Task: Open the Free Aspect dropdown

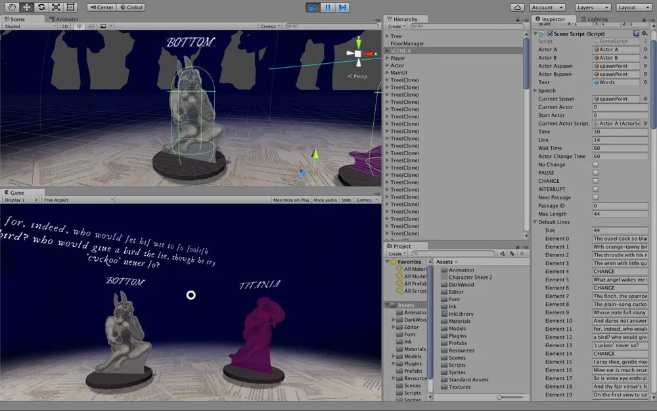Action: (78, 200)
